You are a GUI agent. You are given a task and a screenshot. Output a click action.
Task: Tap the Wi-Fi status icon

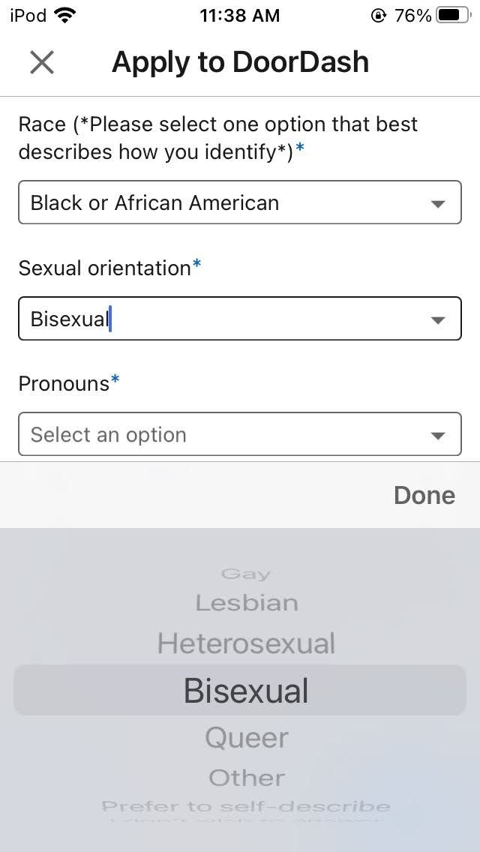coord(66,16)
